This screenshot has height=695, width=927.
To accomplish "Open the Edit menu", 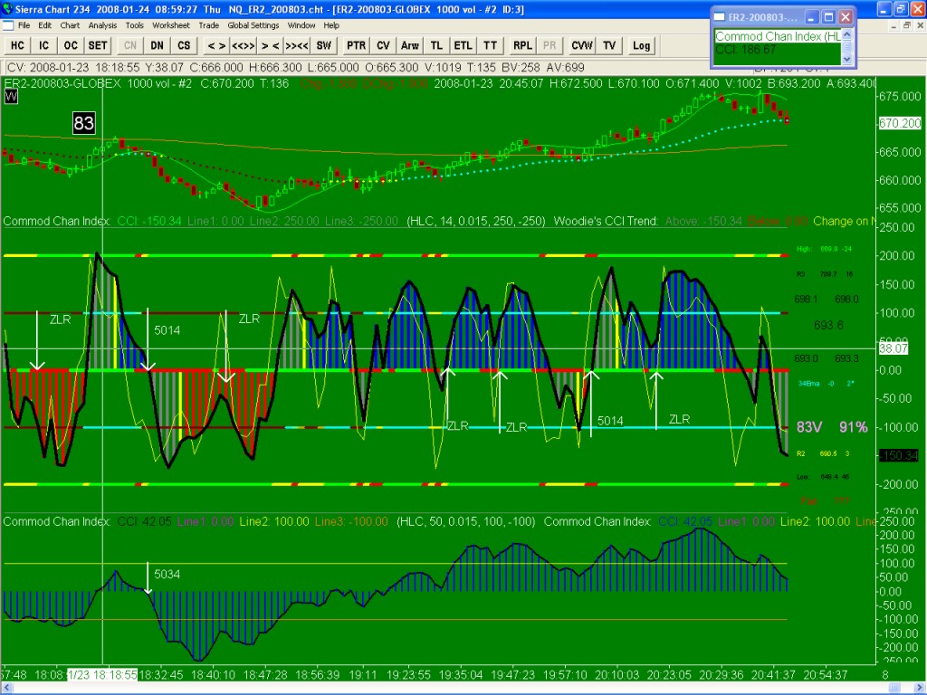I will pyautogui.click(x=44, y=25).
